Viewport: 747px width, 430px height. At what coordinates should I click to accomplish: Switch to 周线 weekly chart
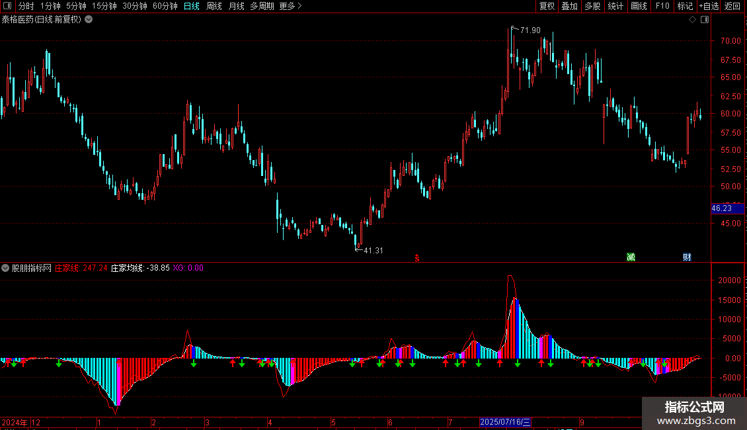[x=214, y=6]
